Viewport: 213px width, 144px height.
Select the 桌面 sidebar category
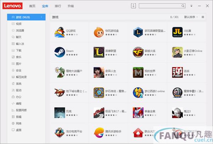pos(26,130)
